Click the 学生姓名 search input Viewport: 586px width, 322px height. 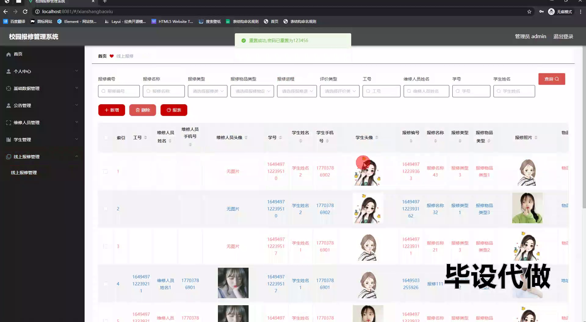click(514, 91)
